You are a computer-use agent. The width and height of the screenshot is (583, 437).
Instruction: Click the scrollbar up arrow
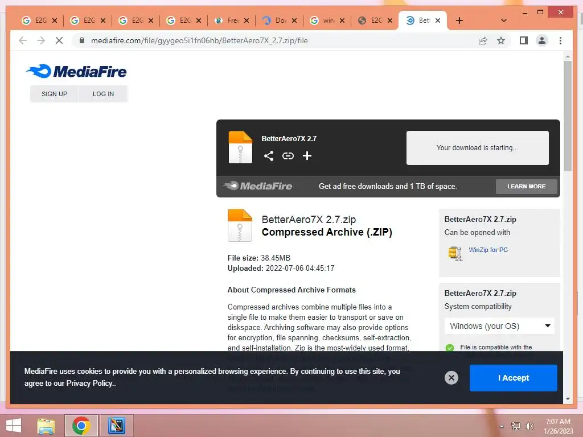(568, 56)
